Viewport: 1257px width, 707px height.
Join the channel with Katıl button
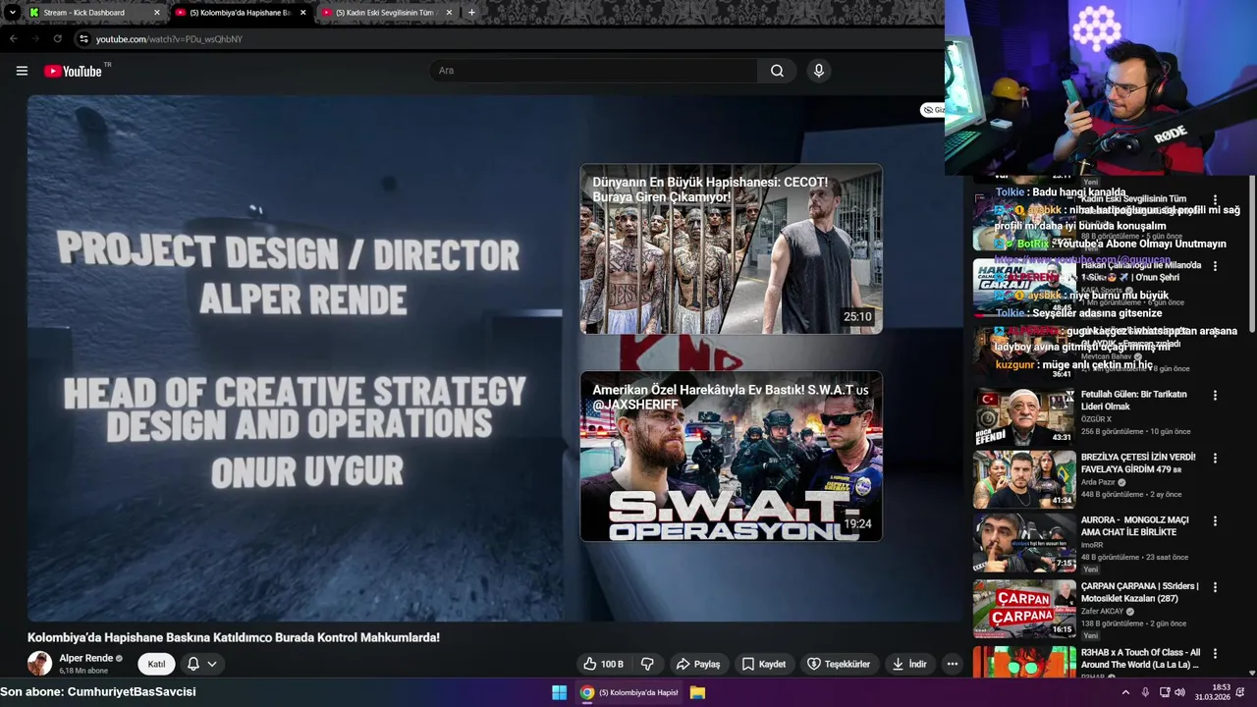[x=156, y=664]
